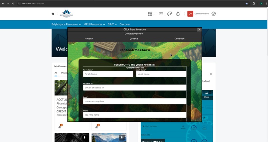Open the course selector grid icon
Screen dimensions: 268x142
(x=150, y=14)
